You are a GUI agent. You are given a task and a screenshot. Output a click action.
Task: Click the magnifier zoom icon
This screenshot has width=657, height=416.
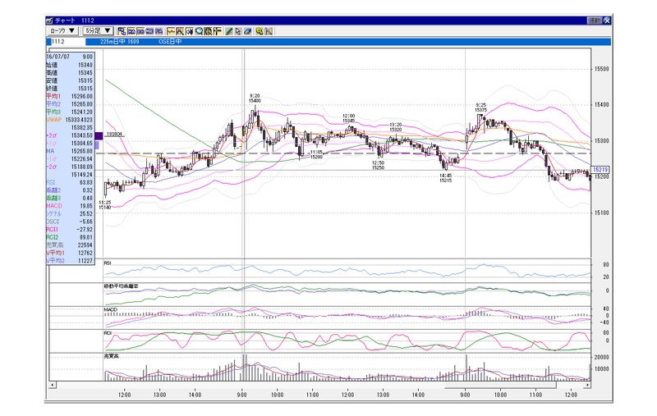199,31
